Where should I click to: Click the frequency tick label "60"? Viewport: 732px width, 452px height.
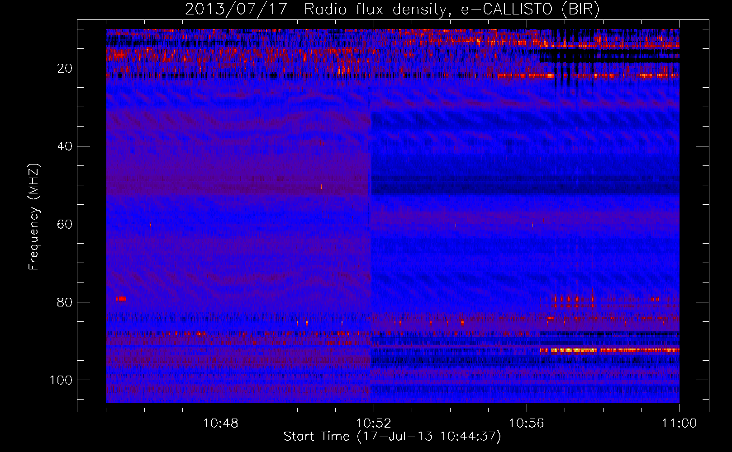coord(65,224)
